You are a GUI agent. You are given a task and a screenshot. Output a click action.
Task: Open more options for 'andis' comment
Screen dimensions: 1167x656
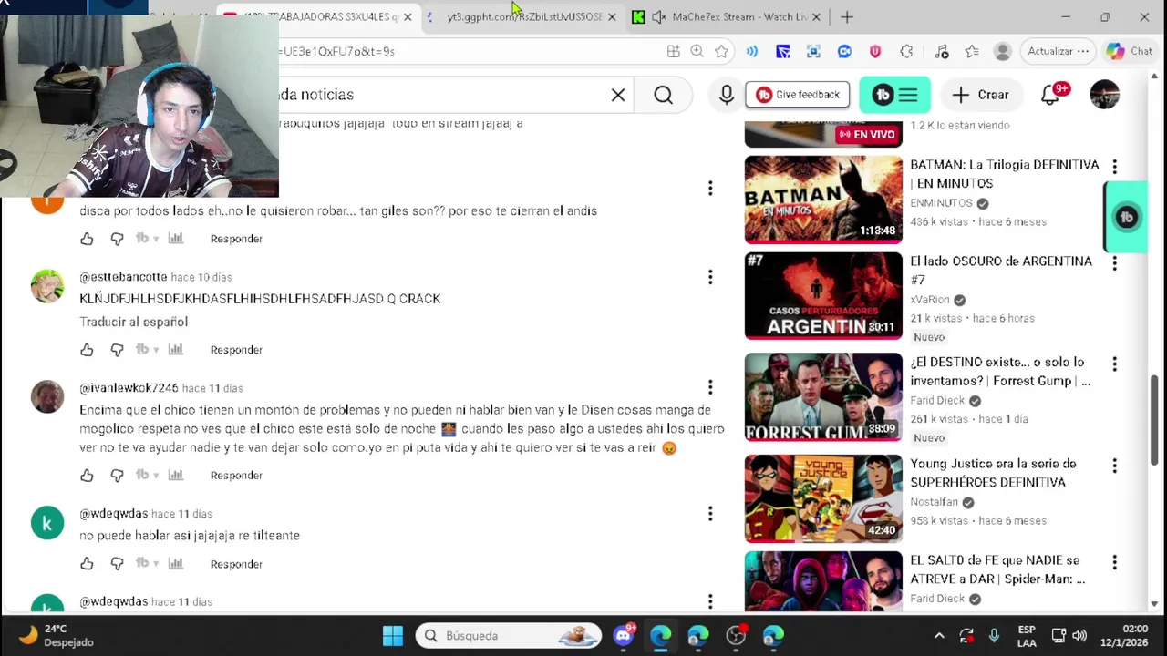point(710,189)
